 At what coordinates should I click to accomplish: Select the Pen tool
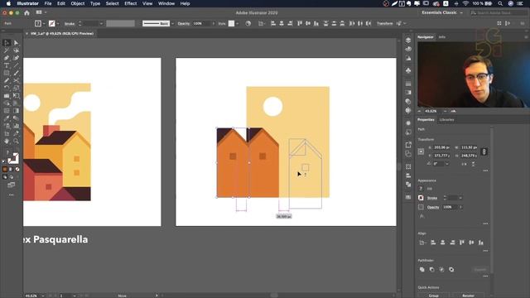(7, 58)
